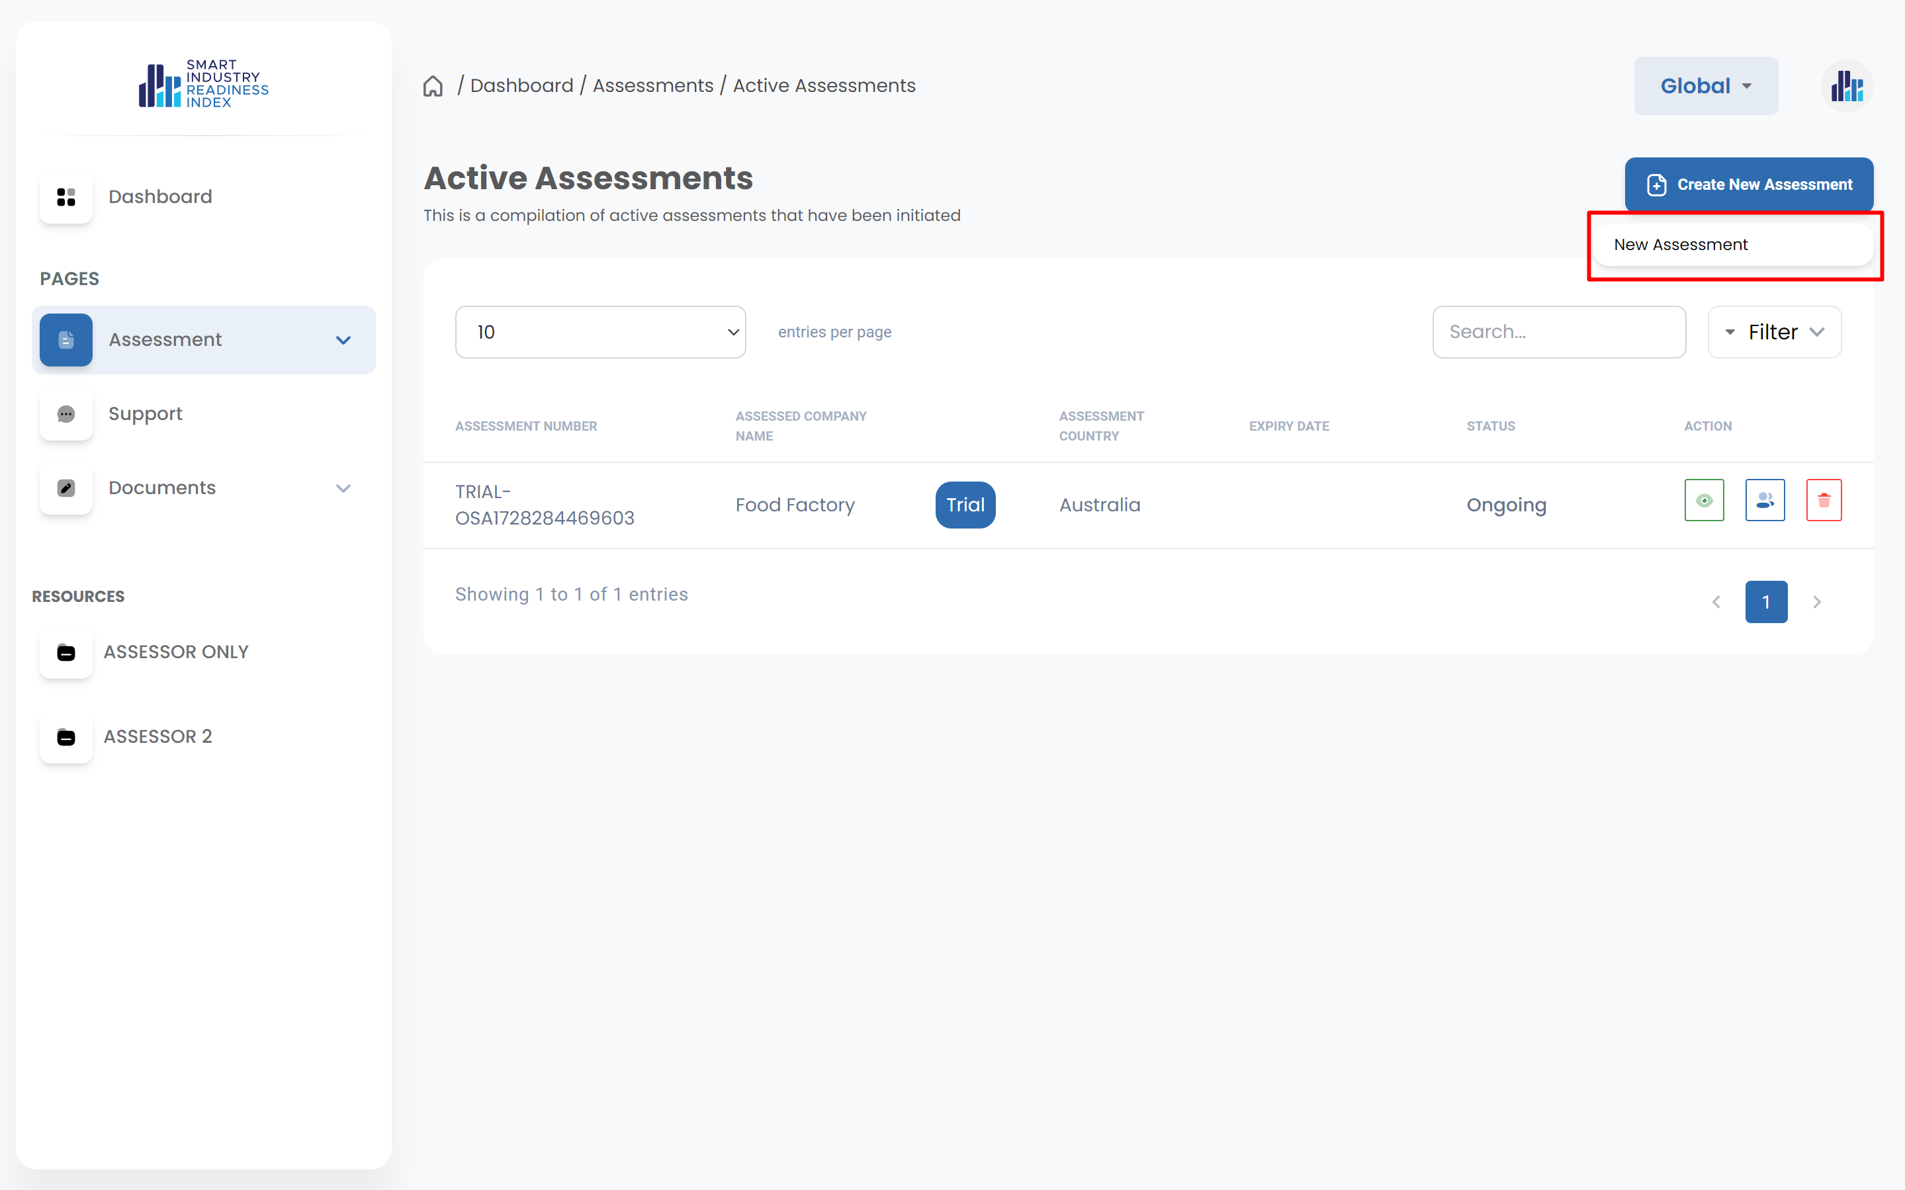Click the Assessments breadcrumb link
Viewport: 1905px width, 1190px height.
tap(652, 86)
